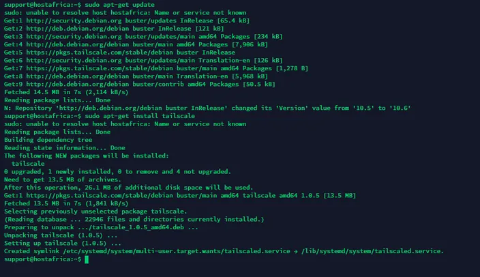The height and width of the screenshot is (277, 480).
Task: Click the terminal cursor block at the prompt
Action: [87, 259]
